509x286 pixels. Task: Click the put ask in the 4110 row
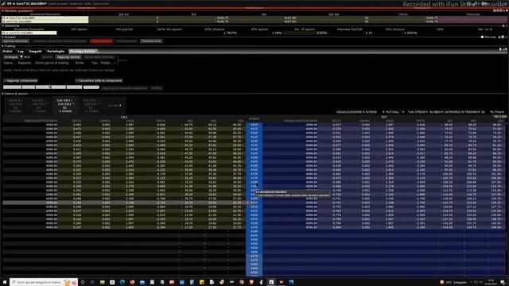pos(497,125)
